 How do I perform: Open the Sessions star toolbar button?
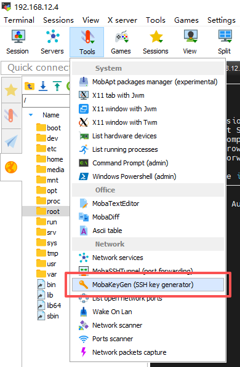pos(156,42)
